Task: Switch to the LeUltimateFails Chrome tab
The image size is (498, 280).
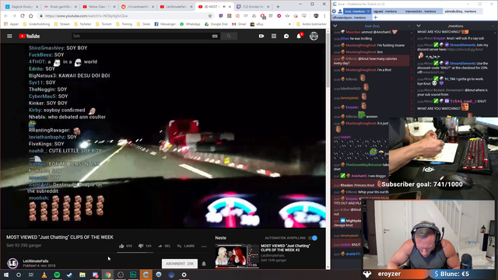Action: point(175,7)
